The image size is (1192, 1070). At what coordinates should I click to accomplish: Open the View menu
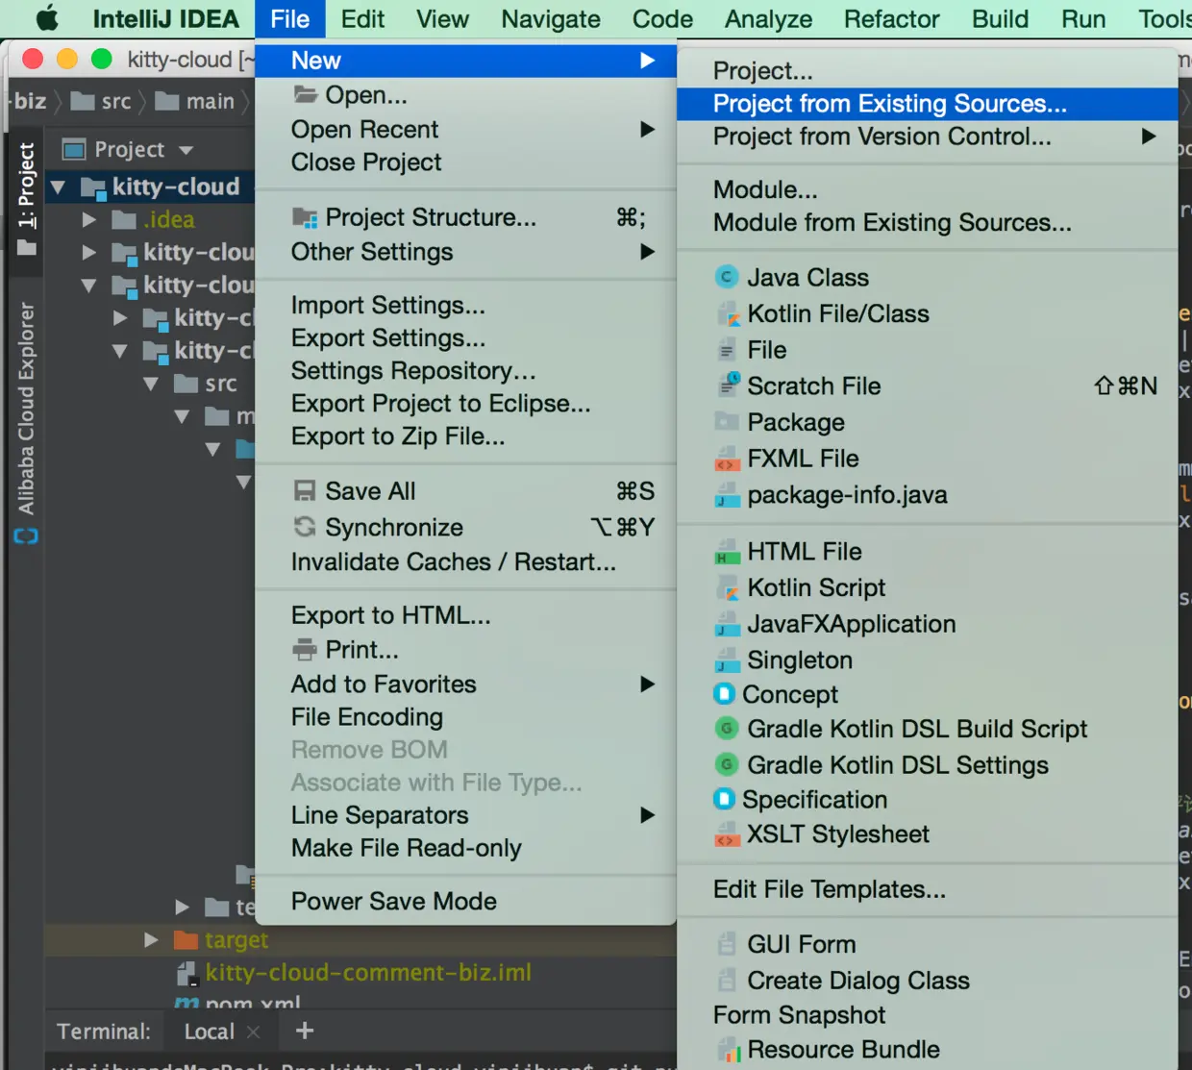click(442, 18)
